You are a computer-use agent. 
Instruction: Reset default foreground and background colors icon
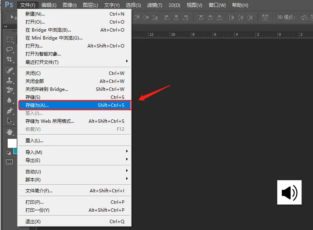pyautogui.click(x=9, y=152)
